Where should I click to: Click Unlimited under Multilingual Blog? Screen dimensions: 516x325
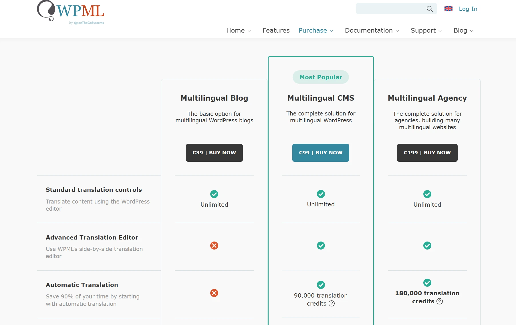pos(214,205)
